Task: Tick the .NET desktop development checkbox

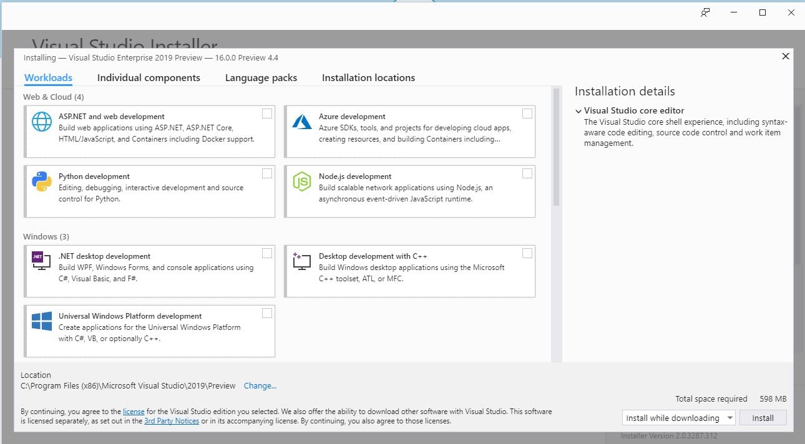Action: point(267,253)
